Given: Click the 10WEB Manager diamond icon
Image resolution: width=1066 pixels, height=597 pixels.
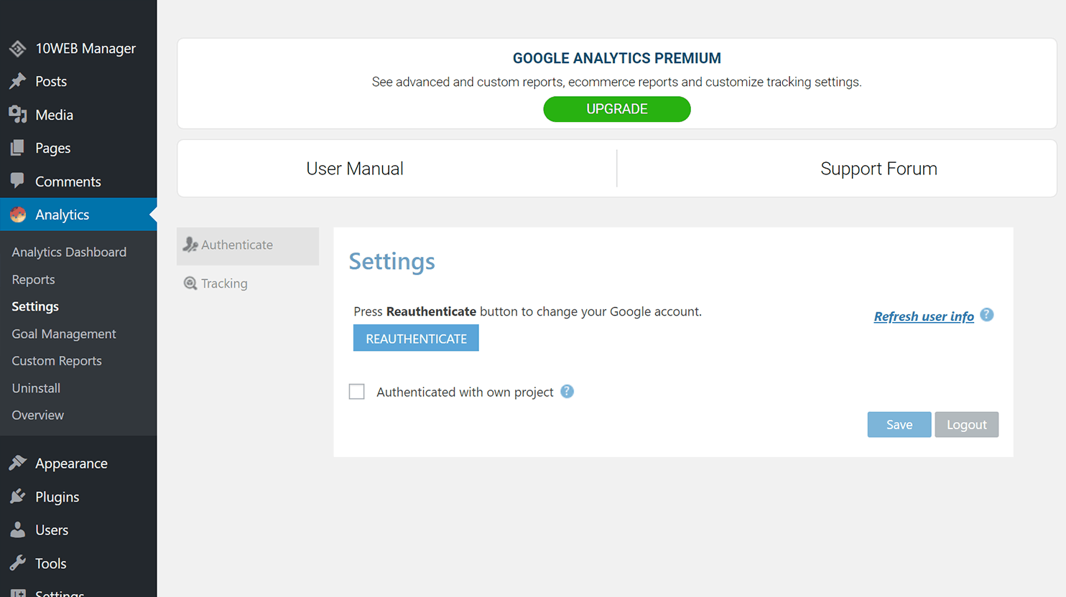Looking at the screenshot, I should (18, 48).
